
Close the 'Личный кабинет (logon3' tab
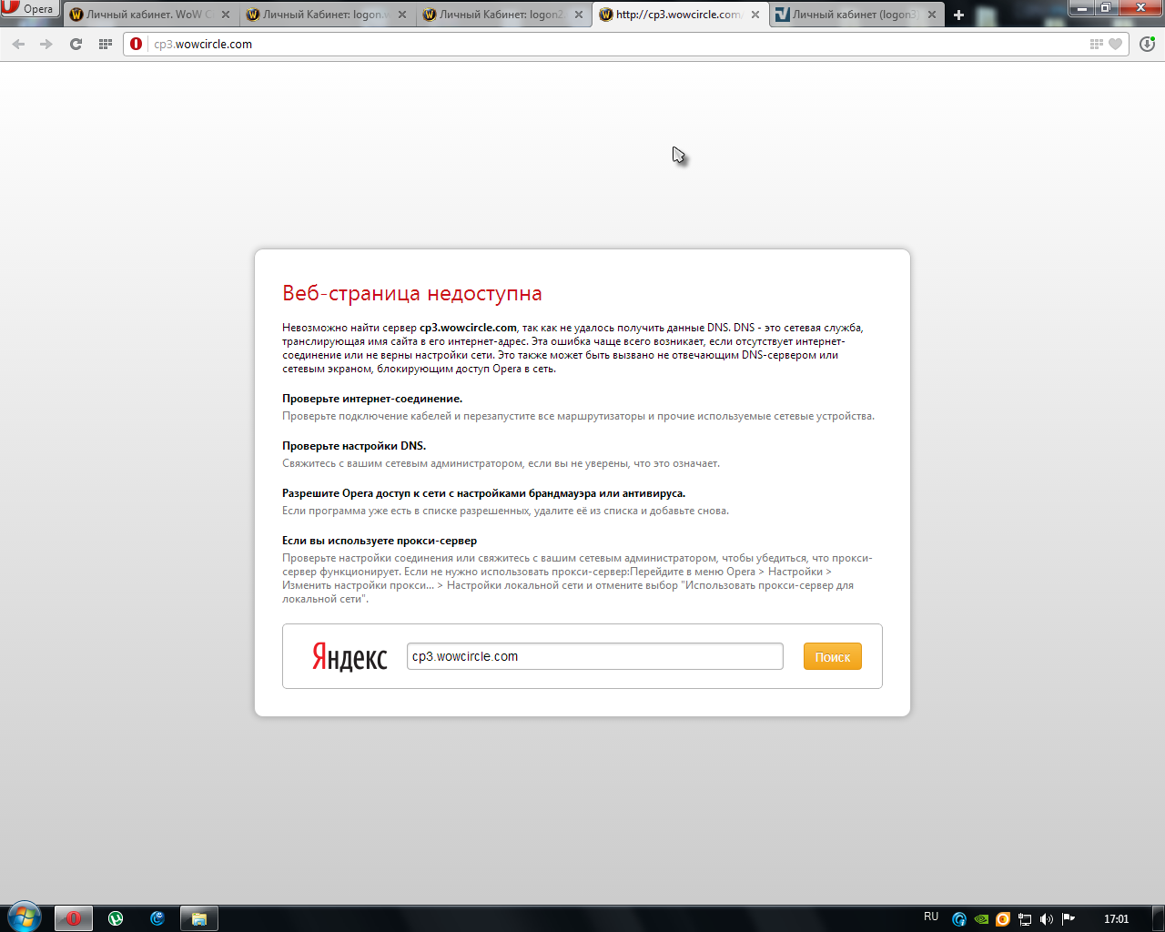(932, 15)
